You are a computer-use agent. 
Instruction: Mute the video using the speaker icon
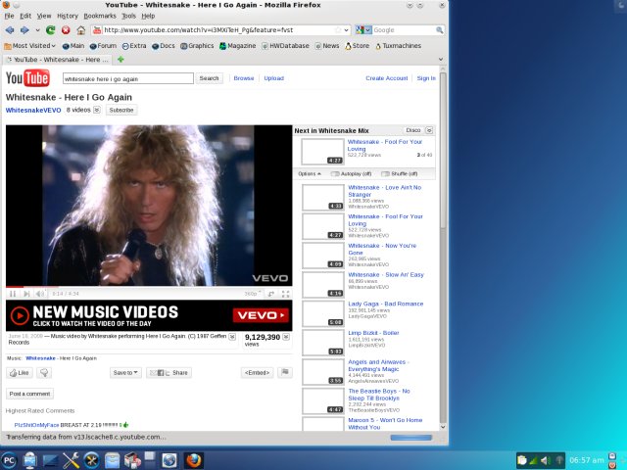pos(40,294)
